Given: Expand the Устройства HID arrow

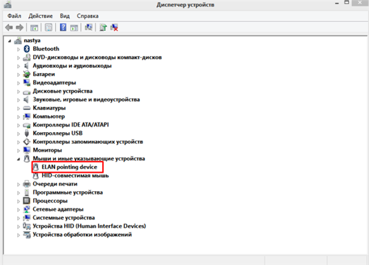Looking at the screenshot, I should (18, 227).
